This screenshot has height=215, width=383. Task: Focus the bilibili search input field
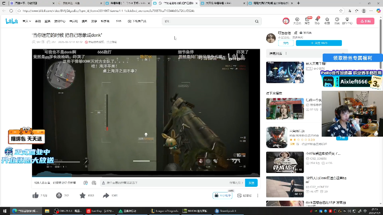tap(208, 21)
